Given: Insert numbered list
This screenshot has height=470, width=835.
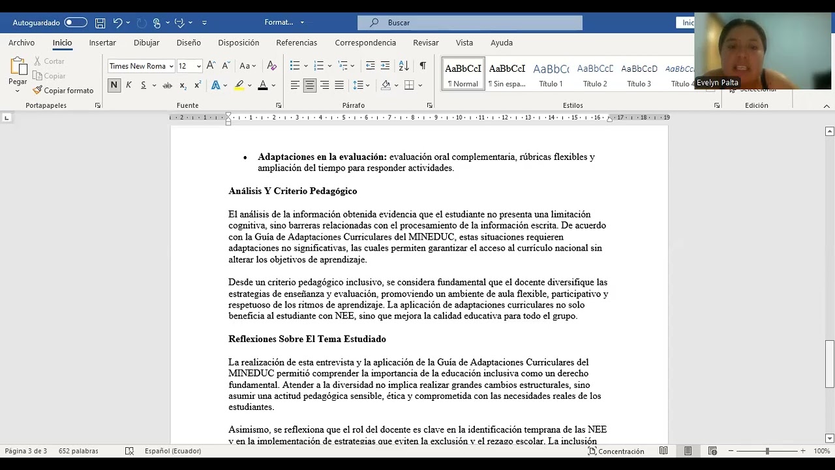Looking at the screenshot, I should (319, 66).
